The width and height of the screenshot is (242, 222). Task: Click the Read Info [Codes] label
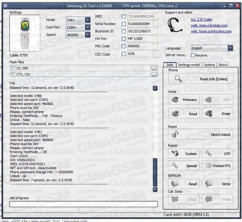click(x=214, y=79)
